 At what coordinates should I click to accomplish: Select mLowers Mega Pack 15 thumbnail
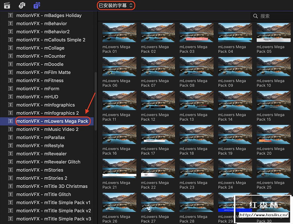pos(274,100)
